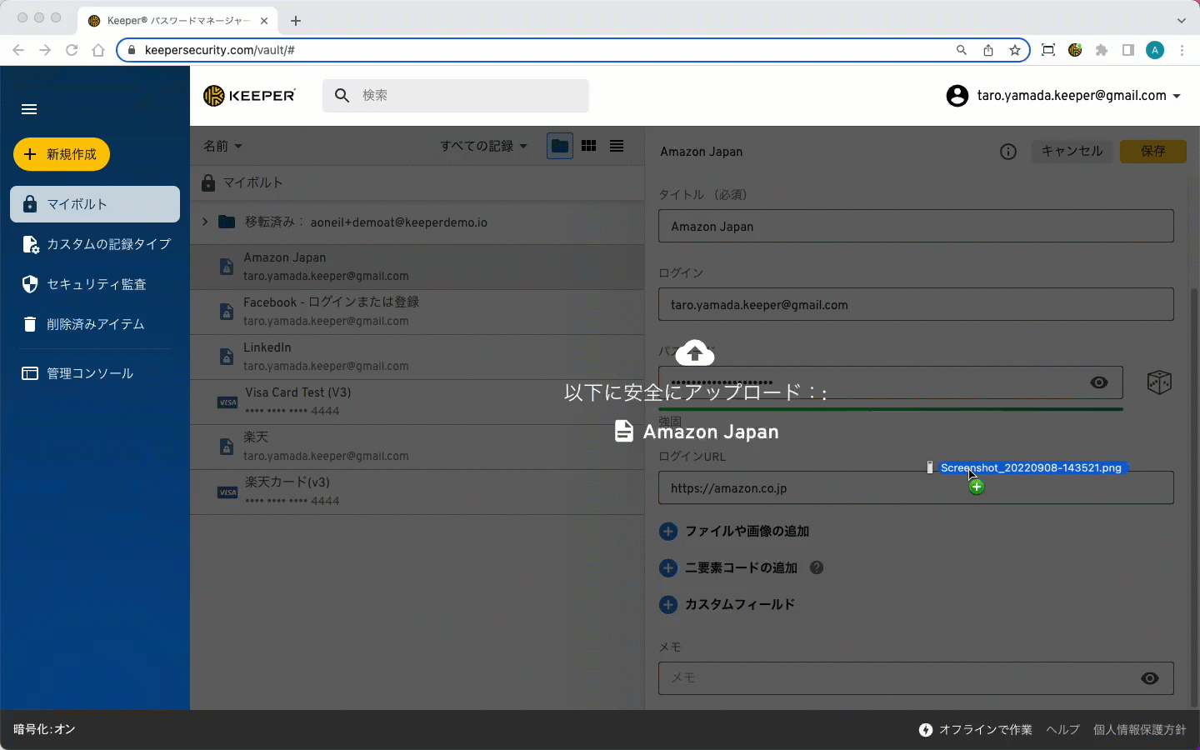Show password with the eye icon

point(1099,382)
